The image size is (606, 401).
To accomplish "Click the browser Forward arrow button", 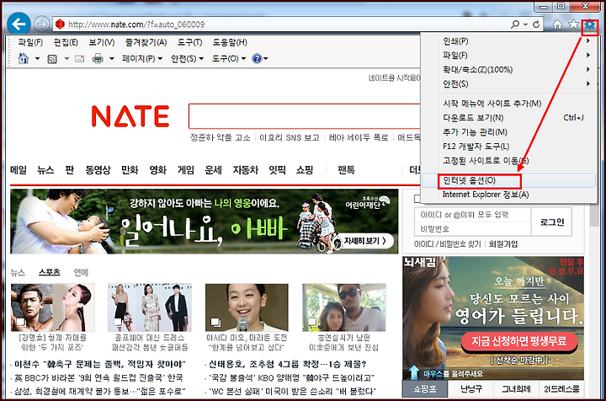I will point(41,24).
